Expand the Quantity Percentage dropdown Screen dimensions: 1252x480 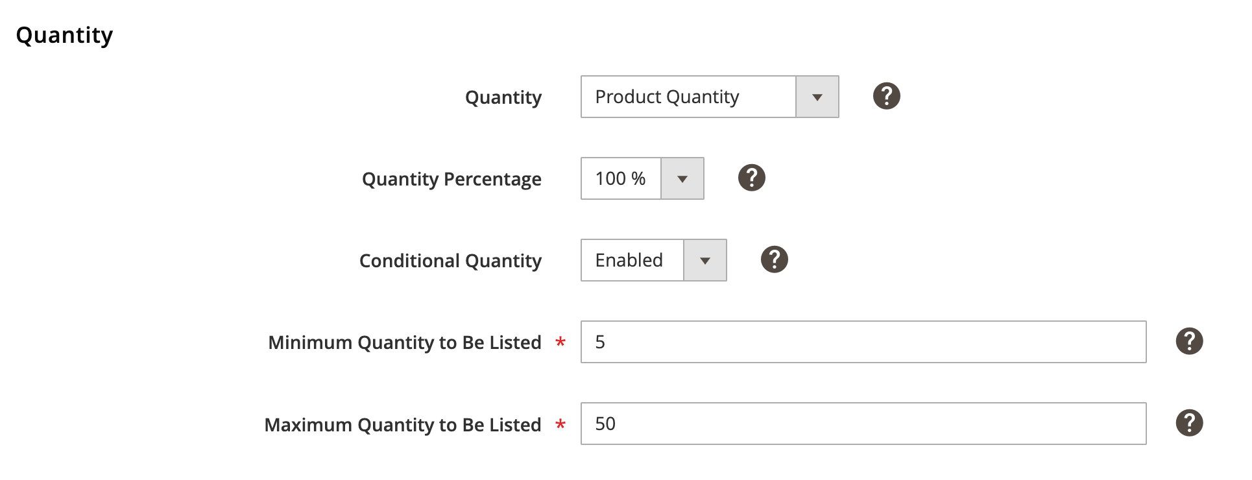click(x=682, y=178)
